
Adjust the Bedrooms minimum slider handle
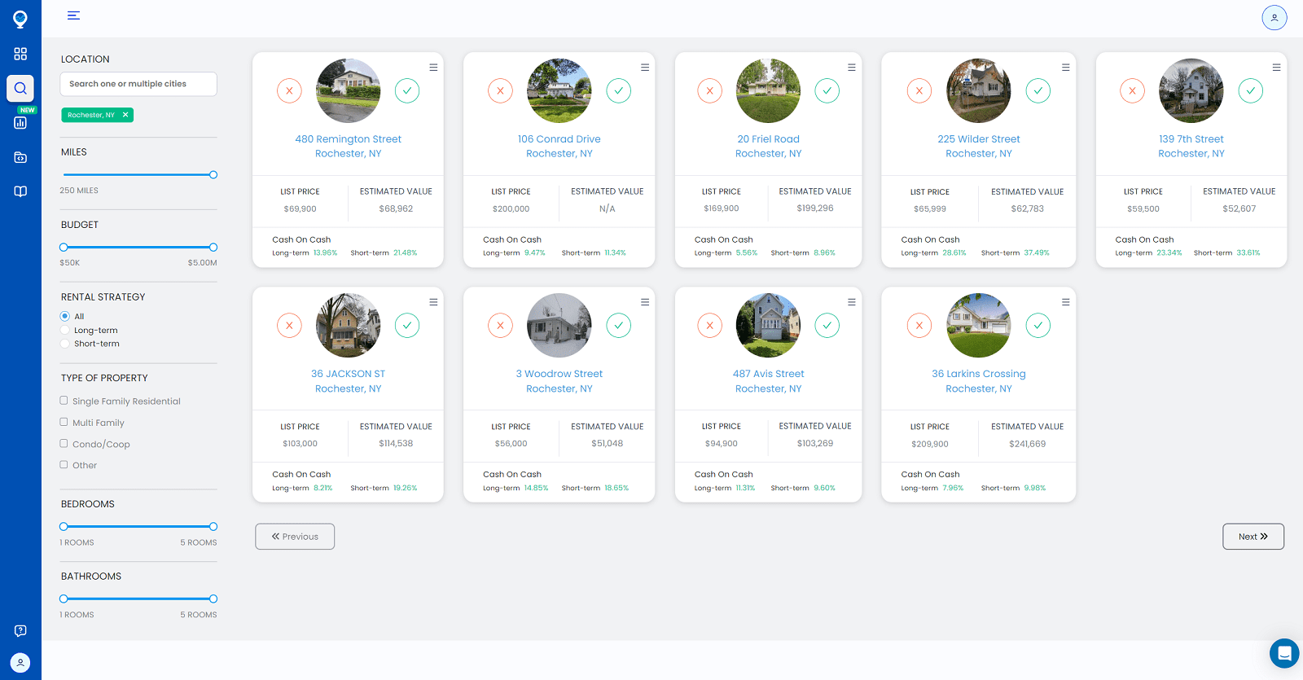[64, 526]
